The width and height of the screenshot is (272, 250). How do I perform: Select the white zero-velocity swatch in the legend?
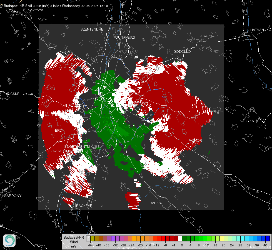tap(180, 238)
